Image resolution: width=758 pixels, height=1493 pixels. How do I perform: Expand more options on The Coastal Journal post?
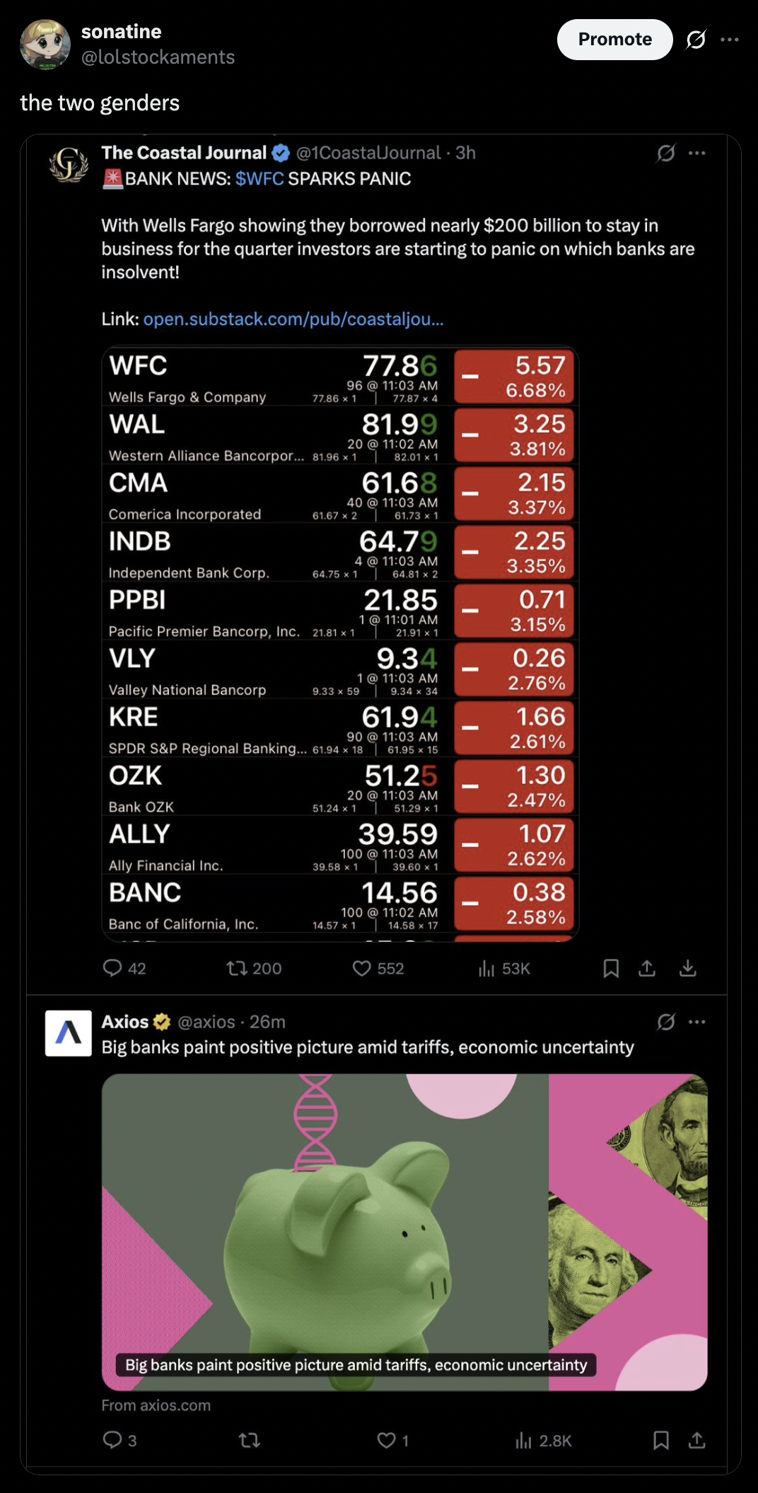(x=697, y=153)
